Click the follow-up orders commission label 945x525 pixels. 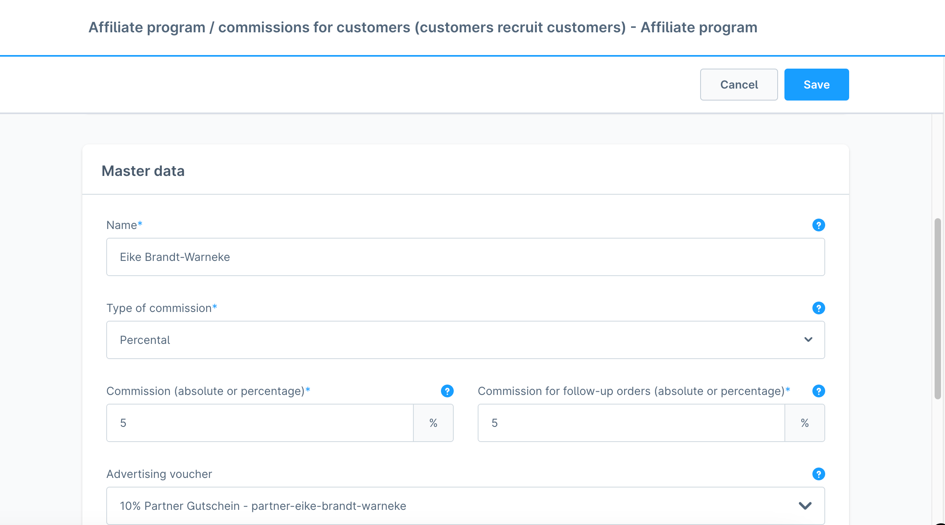[x=634, y=391]
